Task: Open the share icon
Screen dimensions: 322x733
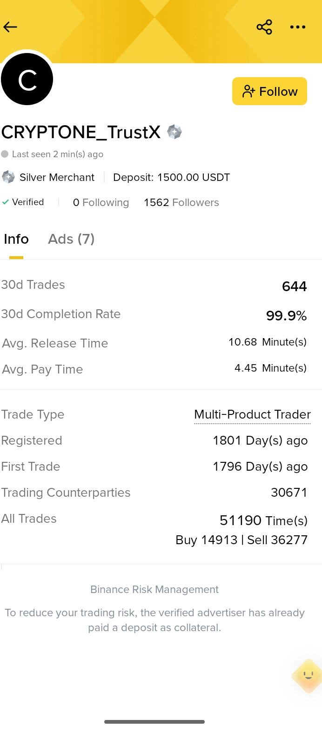Action: [x=264, y=27]
